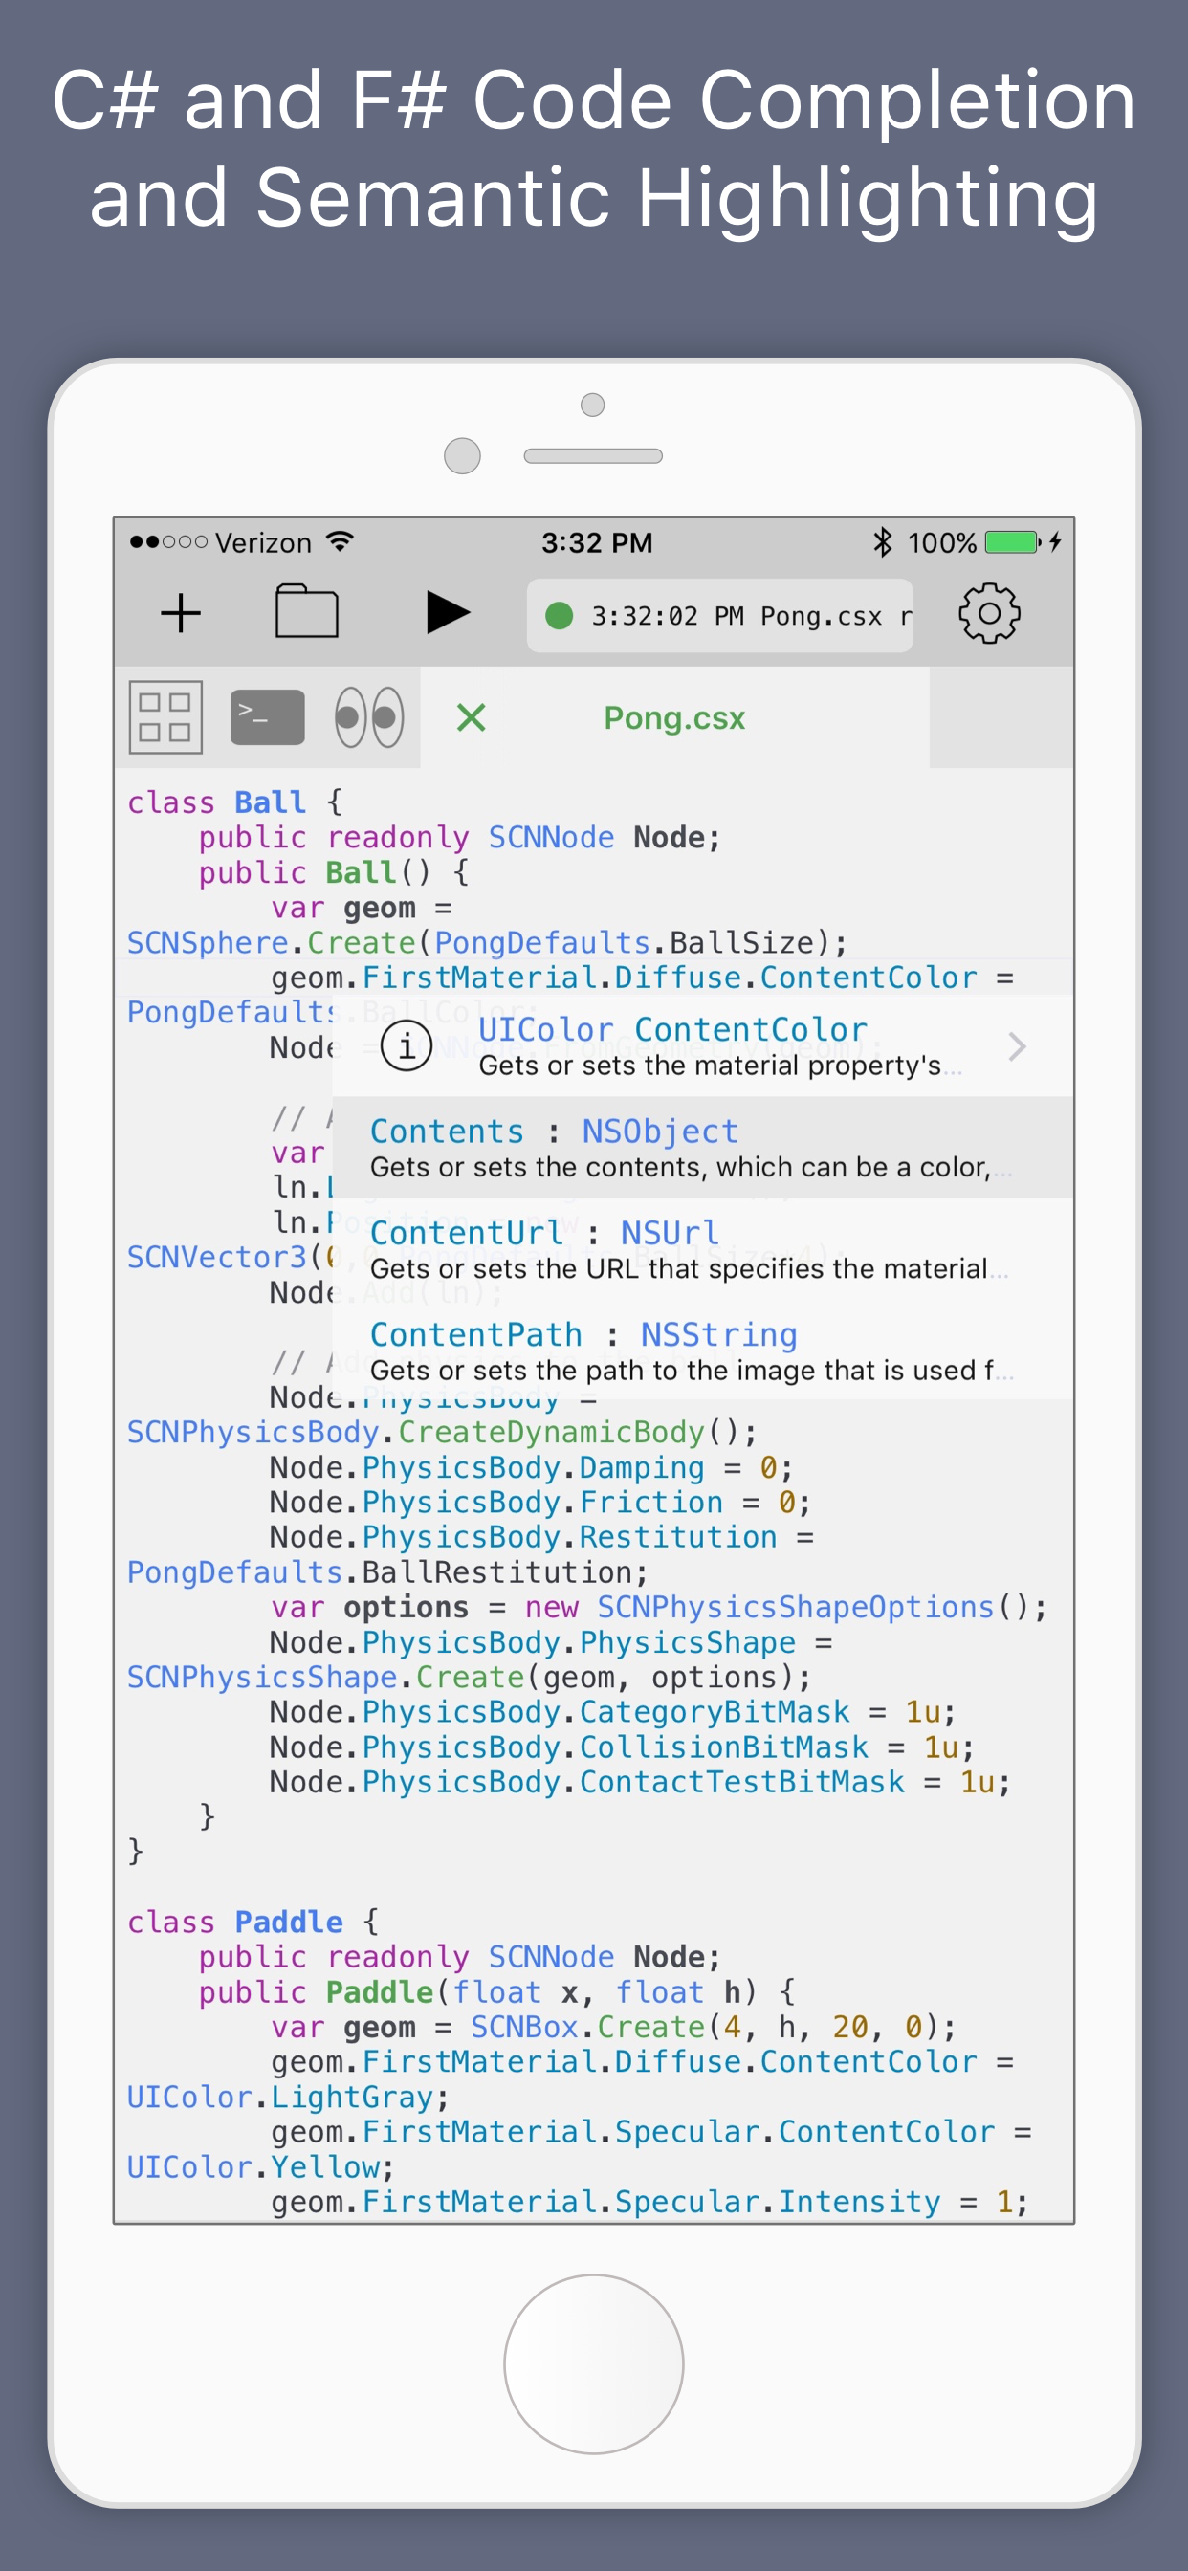Close the Pong.csx tab
Screen dimensions: 1188x2571
pos(472,717)
